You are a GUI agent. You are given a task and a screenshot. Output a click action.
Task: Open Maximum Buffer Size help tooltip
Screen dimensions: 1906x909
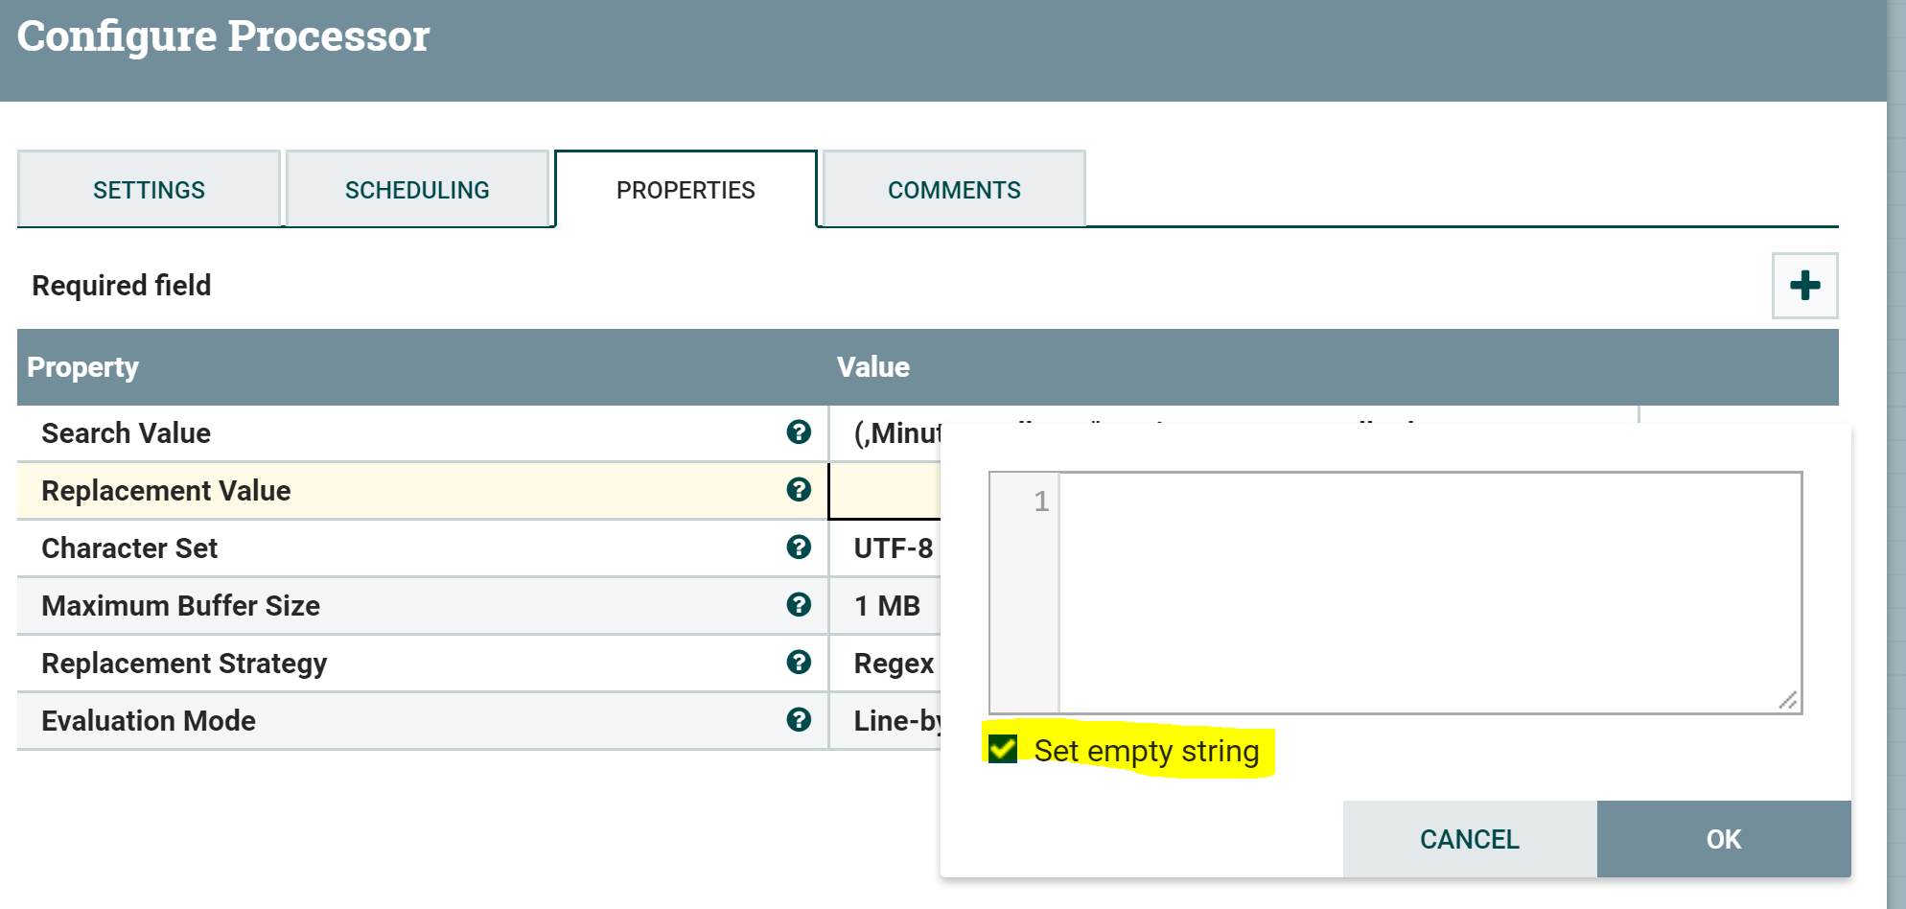point(799,606)
